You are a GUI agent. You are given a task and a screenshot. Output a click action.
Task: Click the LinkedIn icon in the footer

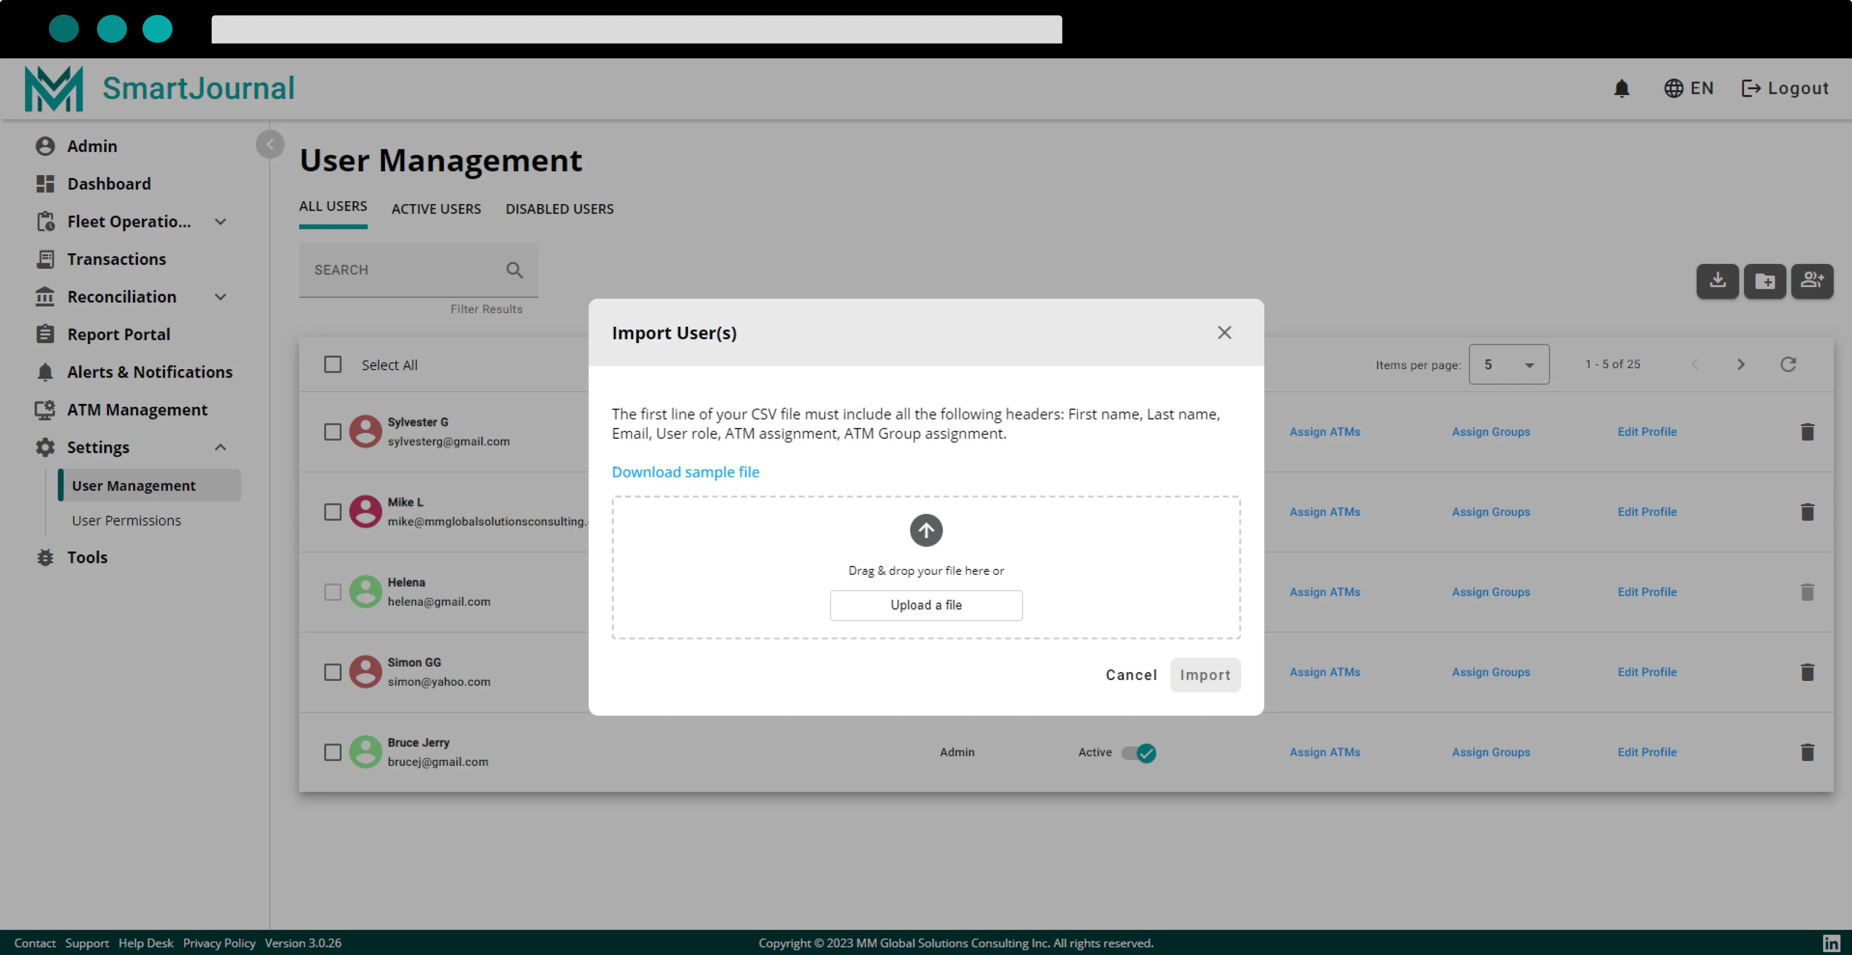click(x=1831, y=943)
